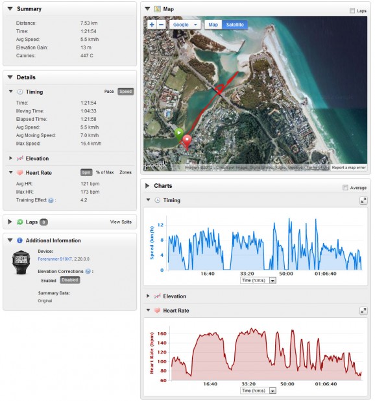375x401 pixels.
Task: Expand the Laps section
Action: pos(10,222)
